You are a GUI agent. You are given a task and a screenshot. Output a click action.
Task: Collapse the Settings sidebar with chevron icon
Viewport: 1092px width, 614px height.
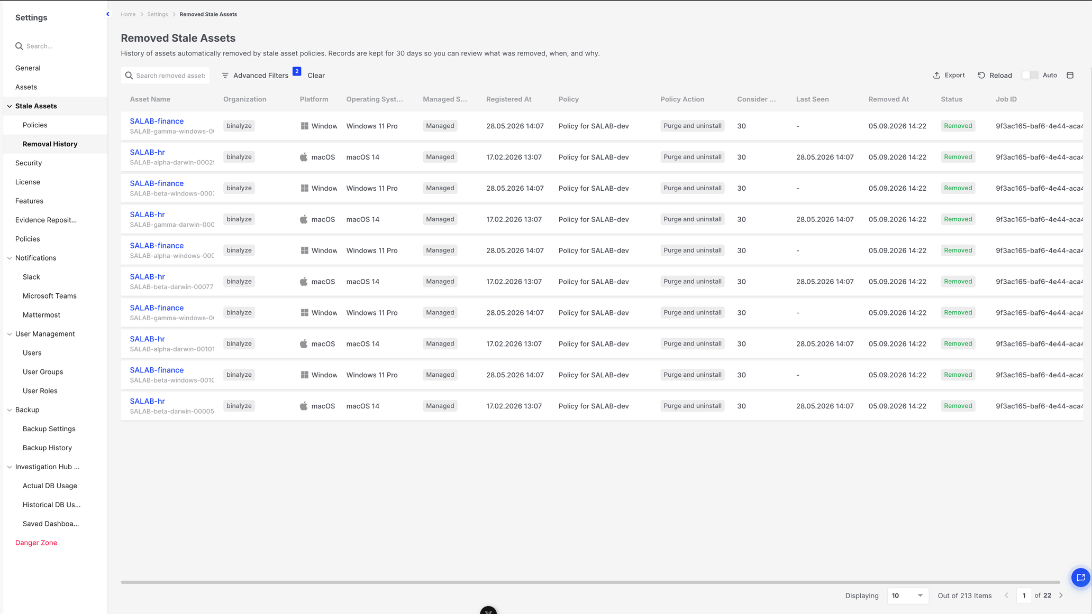(x=108, y=14)
